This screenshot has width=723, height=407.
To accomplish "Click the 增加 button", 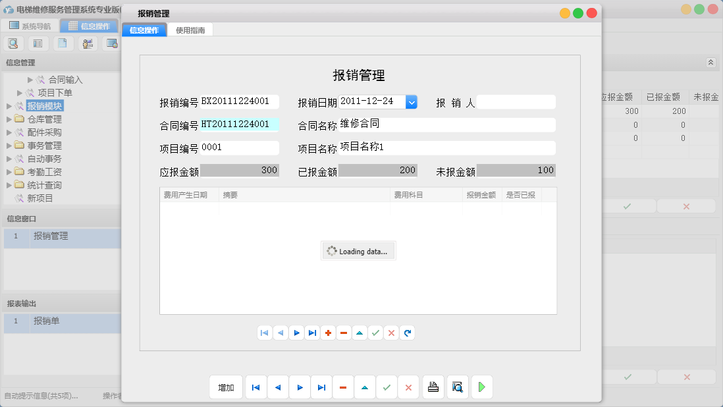I will click(226, 387).
